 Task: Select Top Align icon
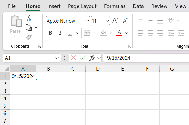click(x=141, y=20)
